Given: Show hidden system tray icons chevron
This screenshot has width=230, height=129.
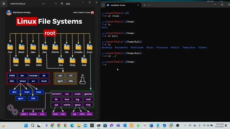Looking at the screenshot, I should pyautogui.click(x=185, y=125).
